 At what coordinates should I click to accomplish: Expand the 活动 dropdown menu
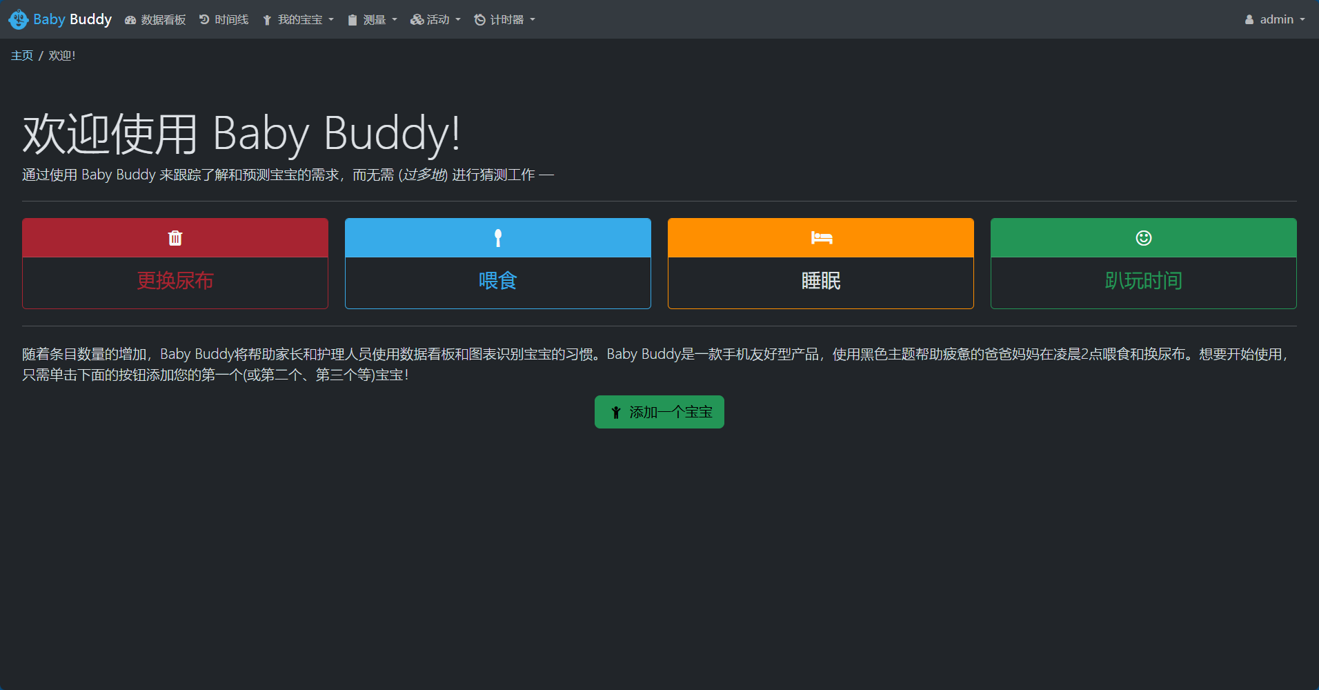click(x=435, y=20)
